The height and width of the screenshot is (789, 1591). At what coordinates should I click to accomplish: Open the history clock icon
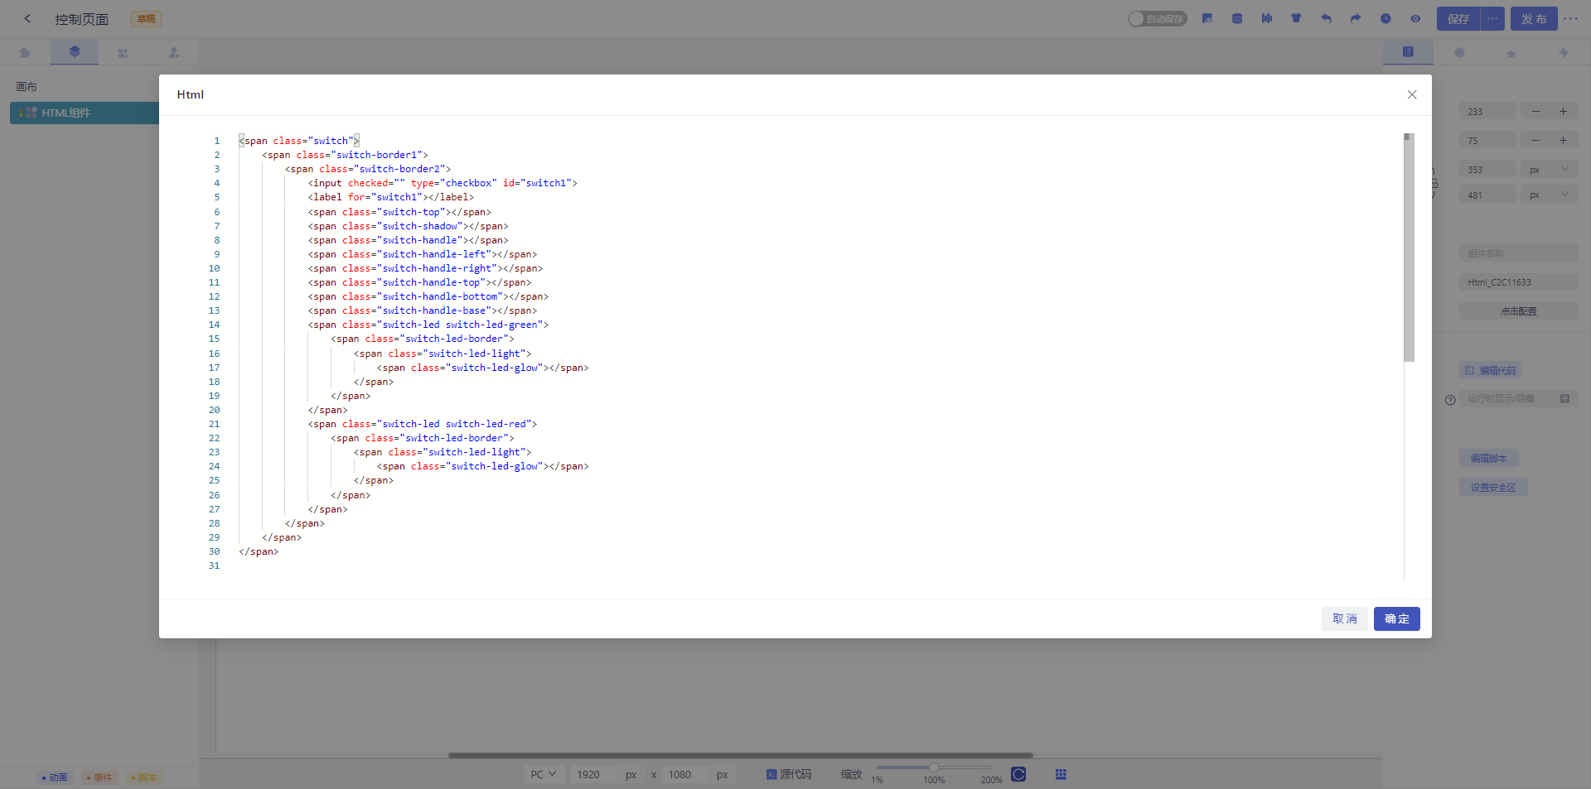1385,18
